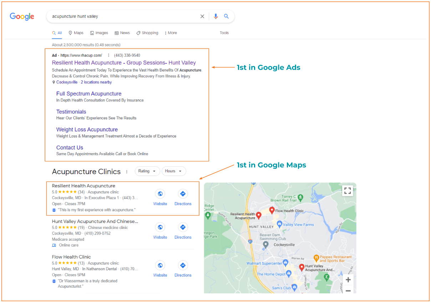Click Directions icon for Hunt Valley Acupuncture
The width and height of the screenshot is (431, 303).
pos(183,227)
